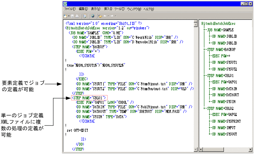256x156 pixels.
Task: Select JOB NAME=SAMPLE tree node
Action: pyautogui.click(x=220, y=29)
